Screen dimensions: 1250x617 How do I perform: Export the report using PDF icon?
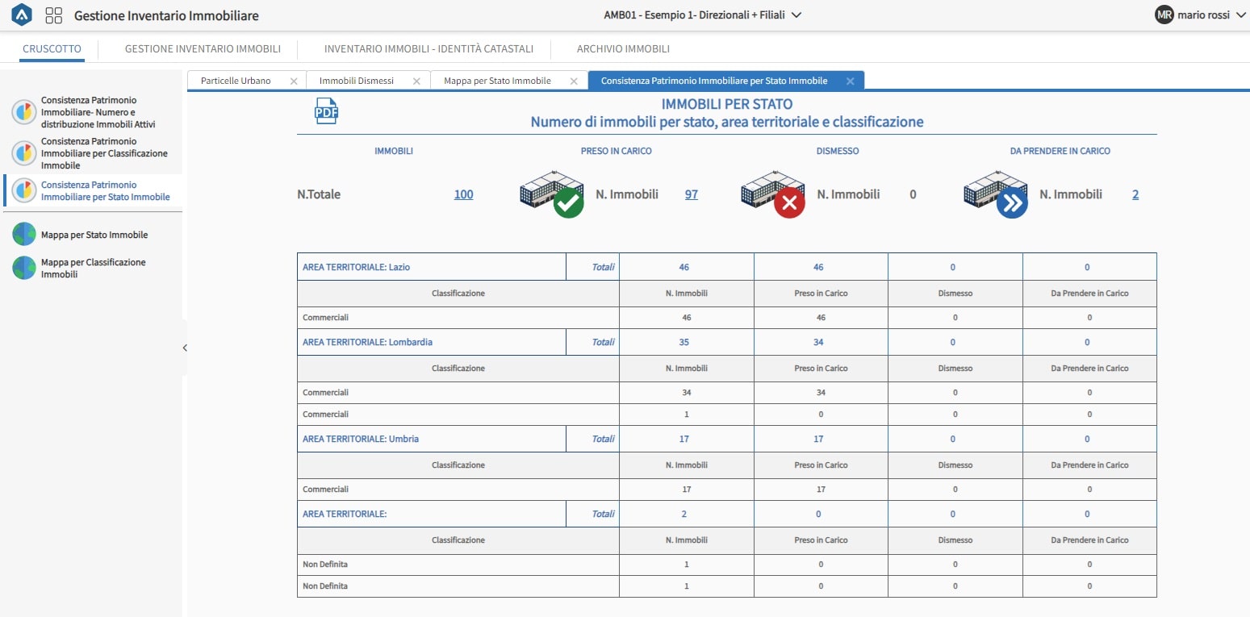pyautogui.click(x=326, y=111)
